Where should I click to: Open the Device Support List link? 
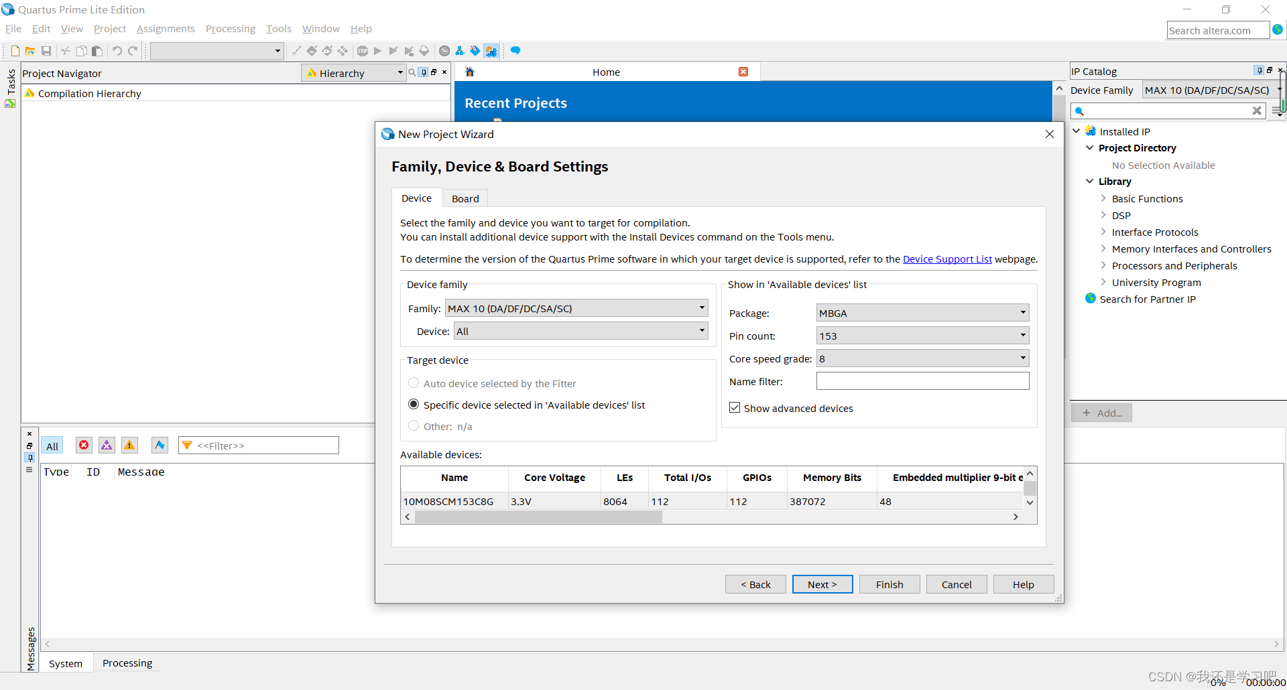[947, 259]
